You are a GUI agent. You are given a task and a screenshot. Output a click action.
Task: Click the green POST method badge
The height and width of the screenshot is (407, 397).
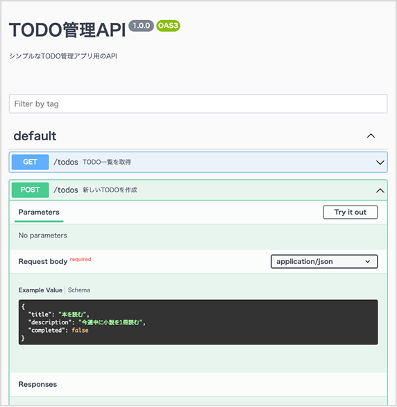30,190
